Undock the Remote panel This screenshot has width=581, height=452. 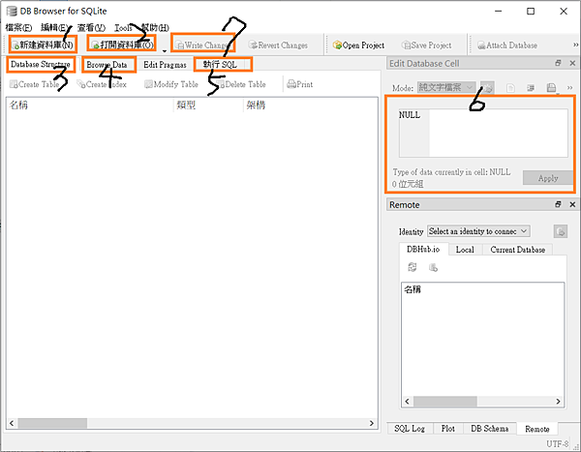click(x=558, y=204)
